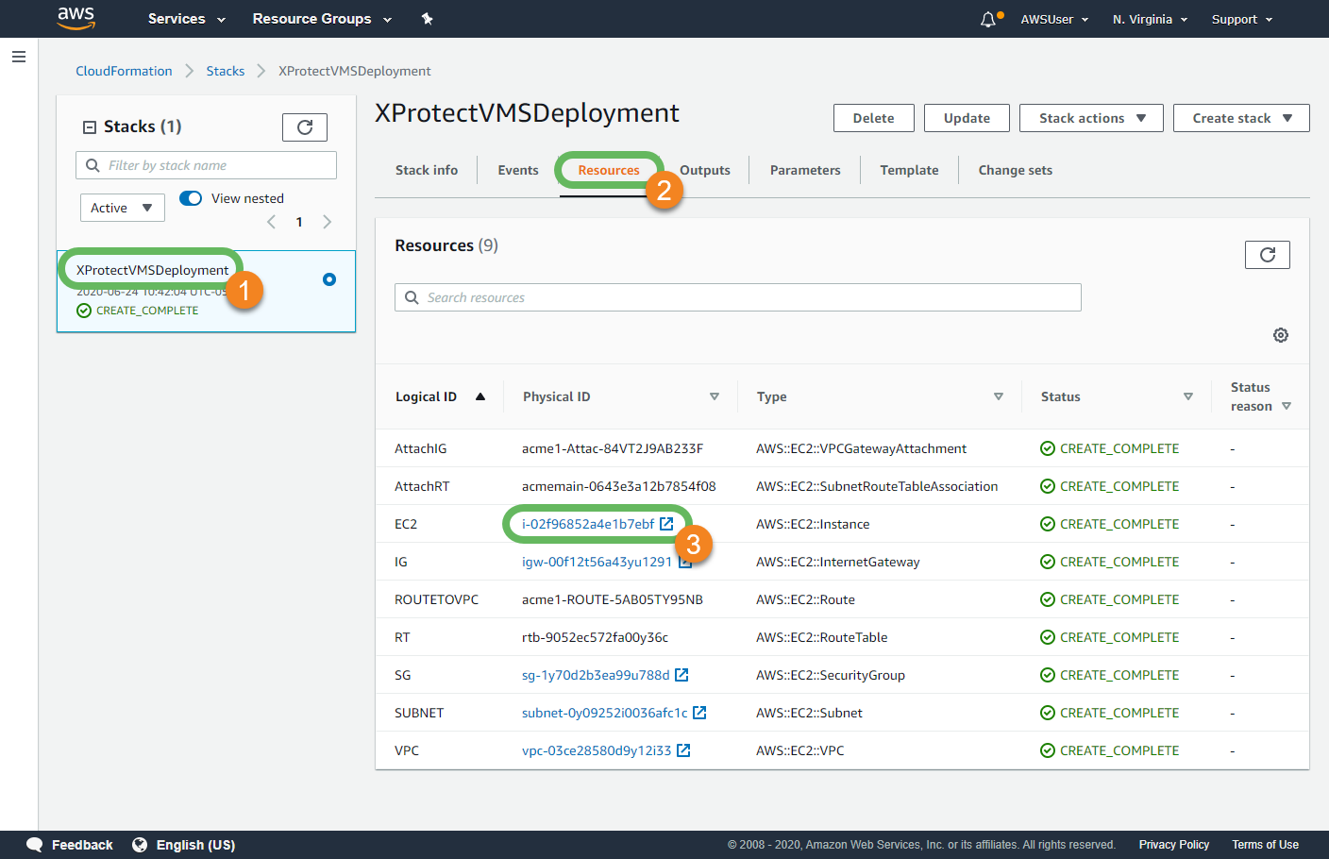
Task: Click the AWS logo home icon
Action: [76, 18]
